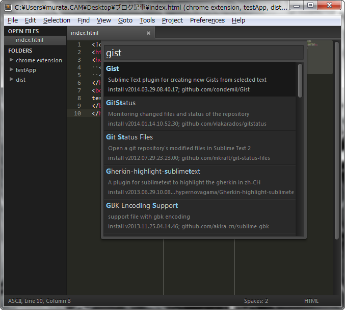345x310 pixels.
Task: Expand the testApp folder arrow
Action: 11,69
